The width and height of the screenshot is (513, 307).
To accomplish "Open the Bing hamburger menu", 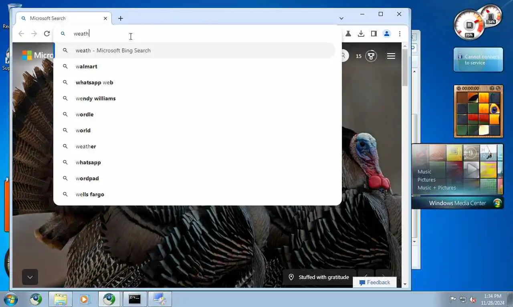I will tap(391, 56).
